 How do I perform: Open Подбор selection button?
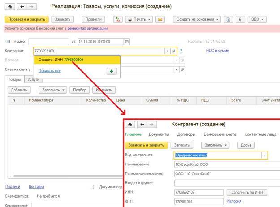pos(80,90)
